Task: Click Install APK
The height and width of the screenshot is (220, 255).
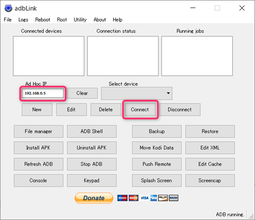Action: (39, 148)
